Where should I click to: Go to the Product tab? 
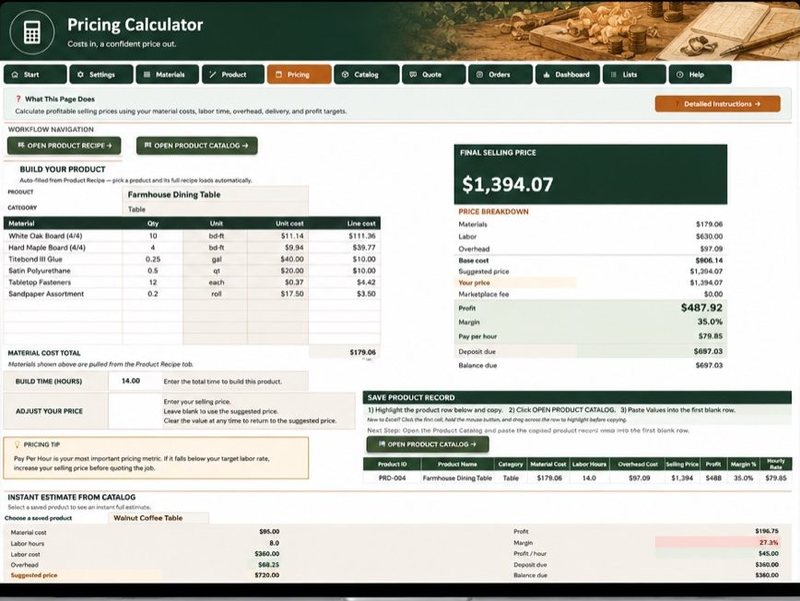[233, 75]
